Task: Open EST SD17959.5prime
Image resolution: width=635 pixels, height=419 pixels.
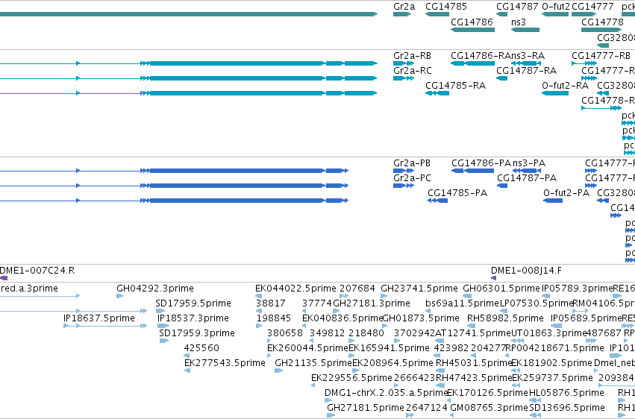Action: [193, 303]
